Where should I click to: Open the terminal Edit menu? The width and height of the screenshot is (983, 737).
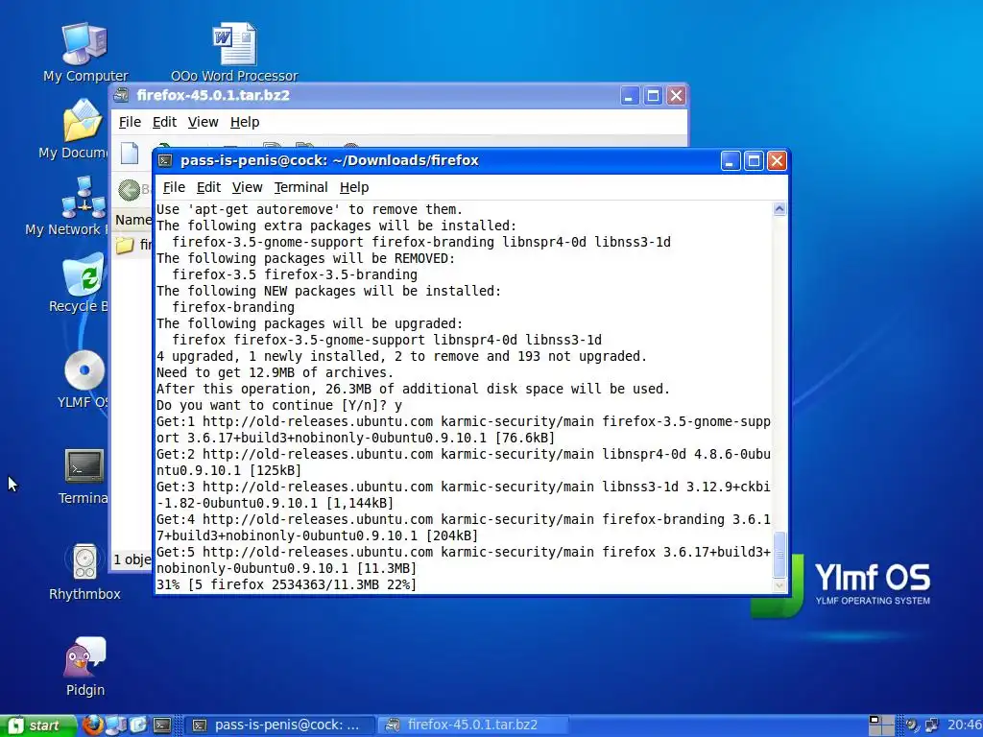(x=208, y=187)
